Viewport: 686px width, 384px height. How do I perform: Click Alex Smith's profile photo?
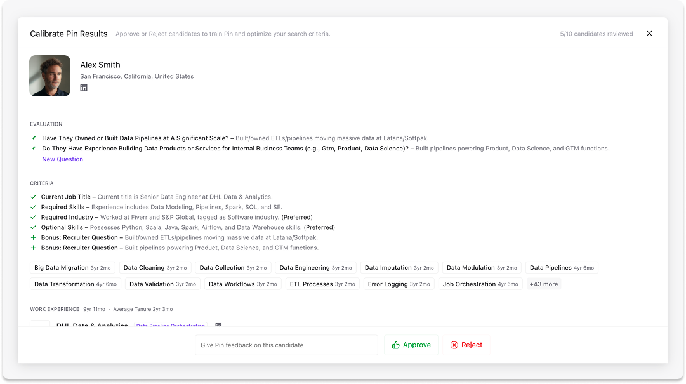50,76
